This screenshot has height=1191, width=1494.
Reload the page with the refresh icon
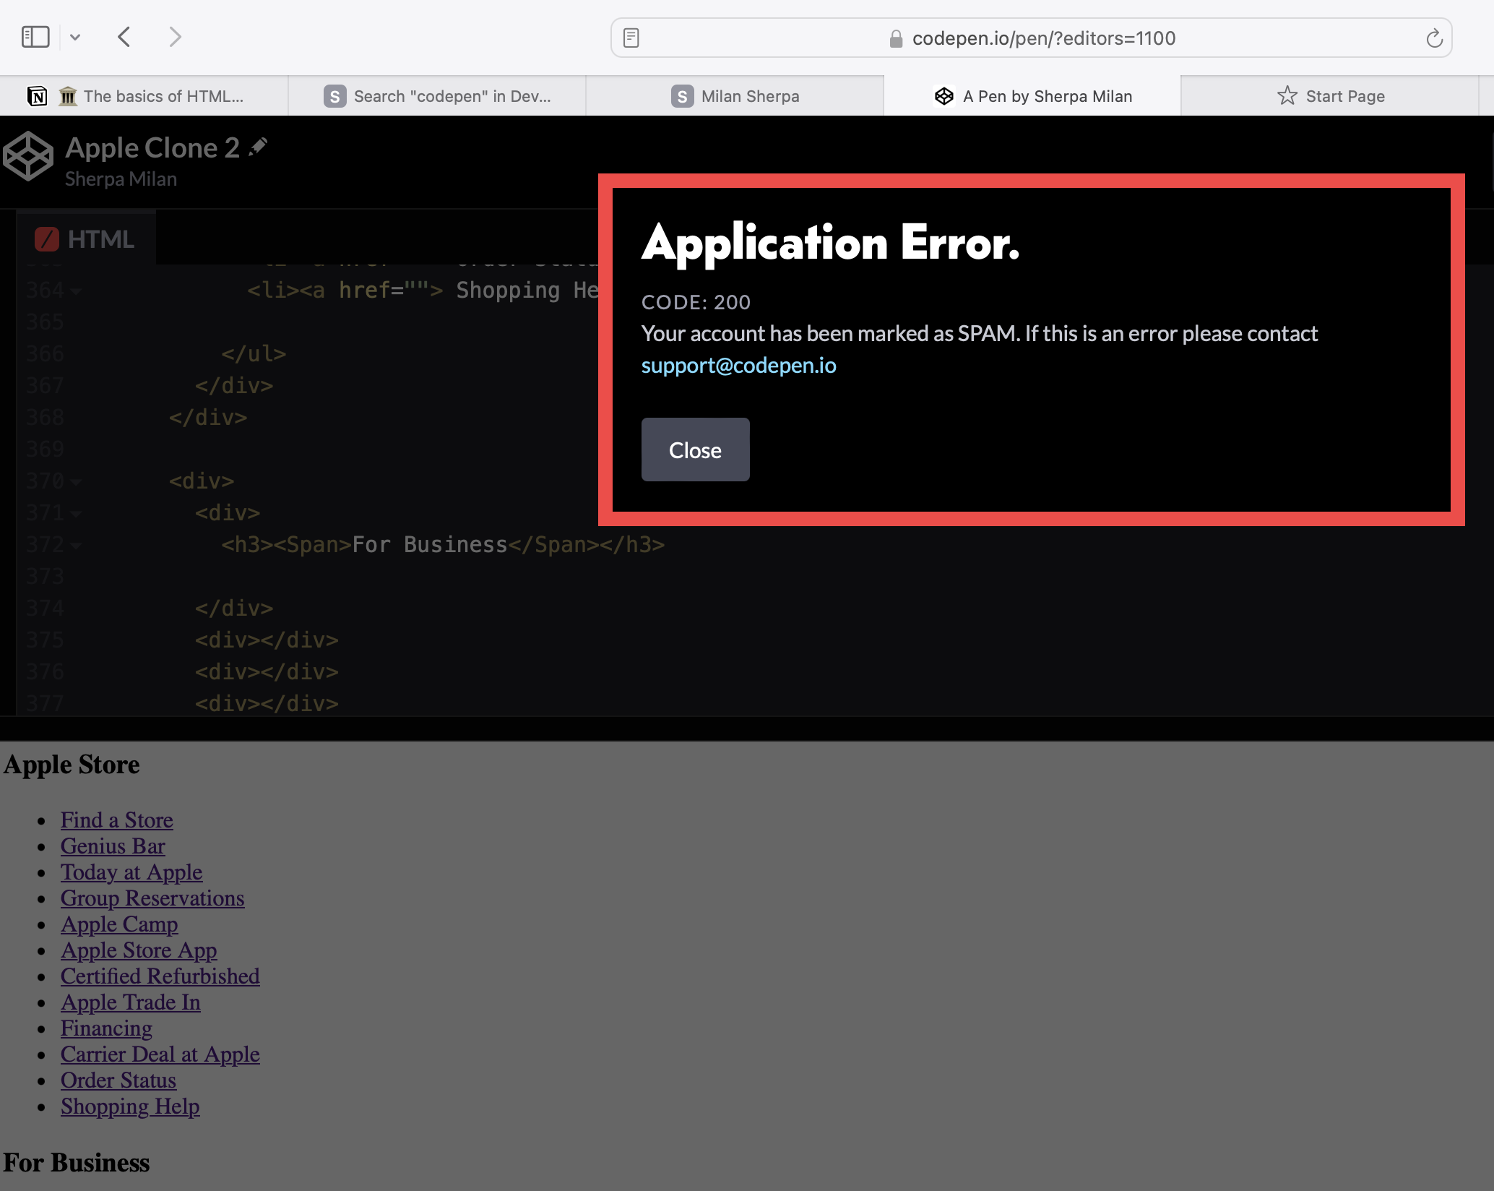coord(1434,37)
